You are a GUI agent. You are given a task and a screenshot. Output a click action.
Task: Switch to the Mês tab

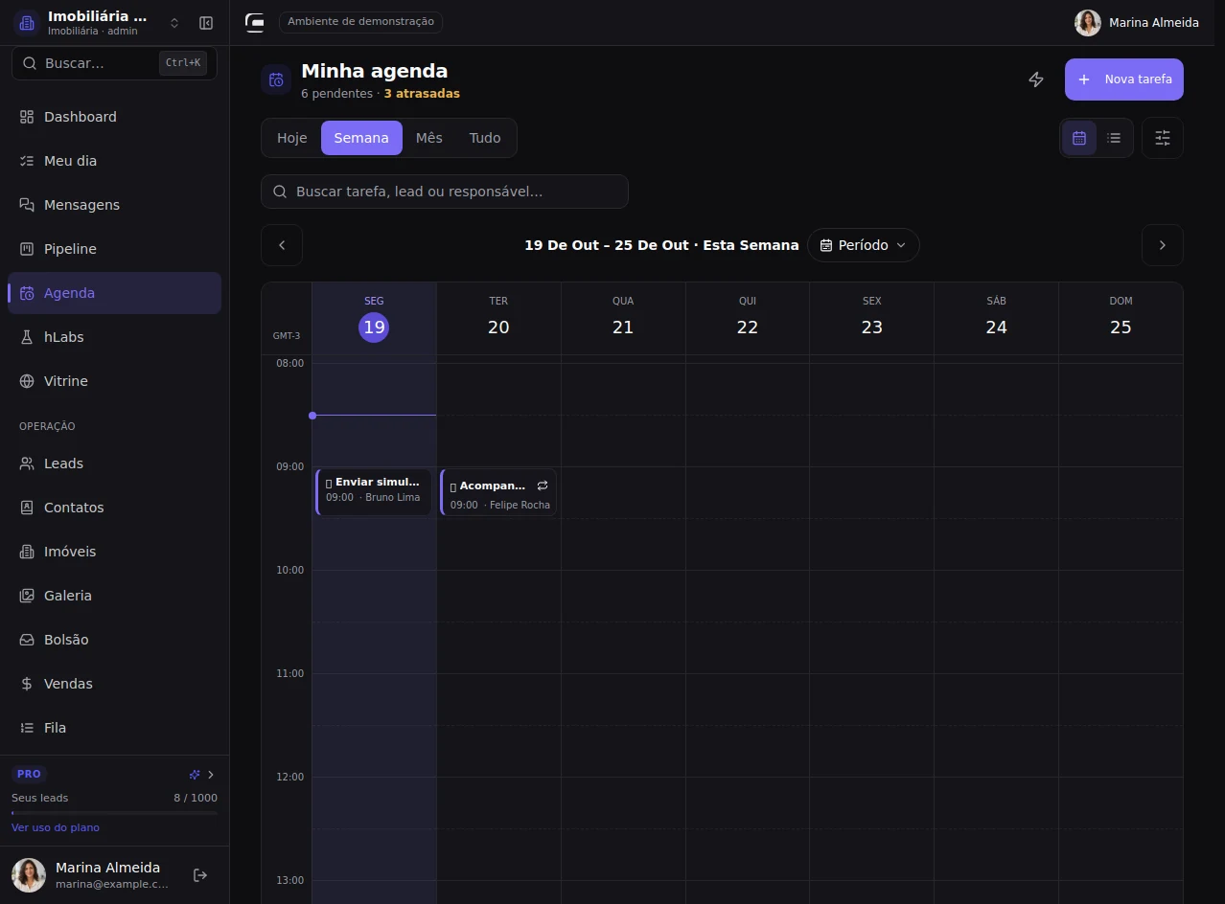point(429,138)
